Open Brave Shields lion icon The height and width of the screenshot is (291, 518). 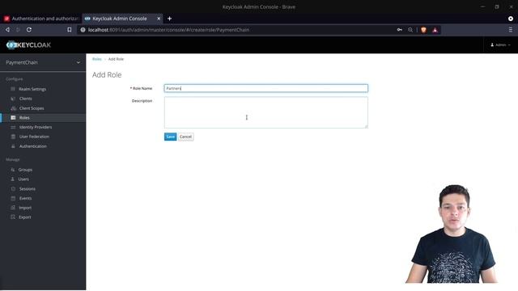click(x=423, y=30)
